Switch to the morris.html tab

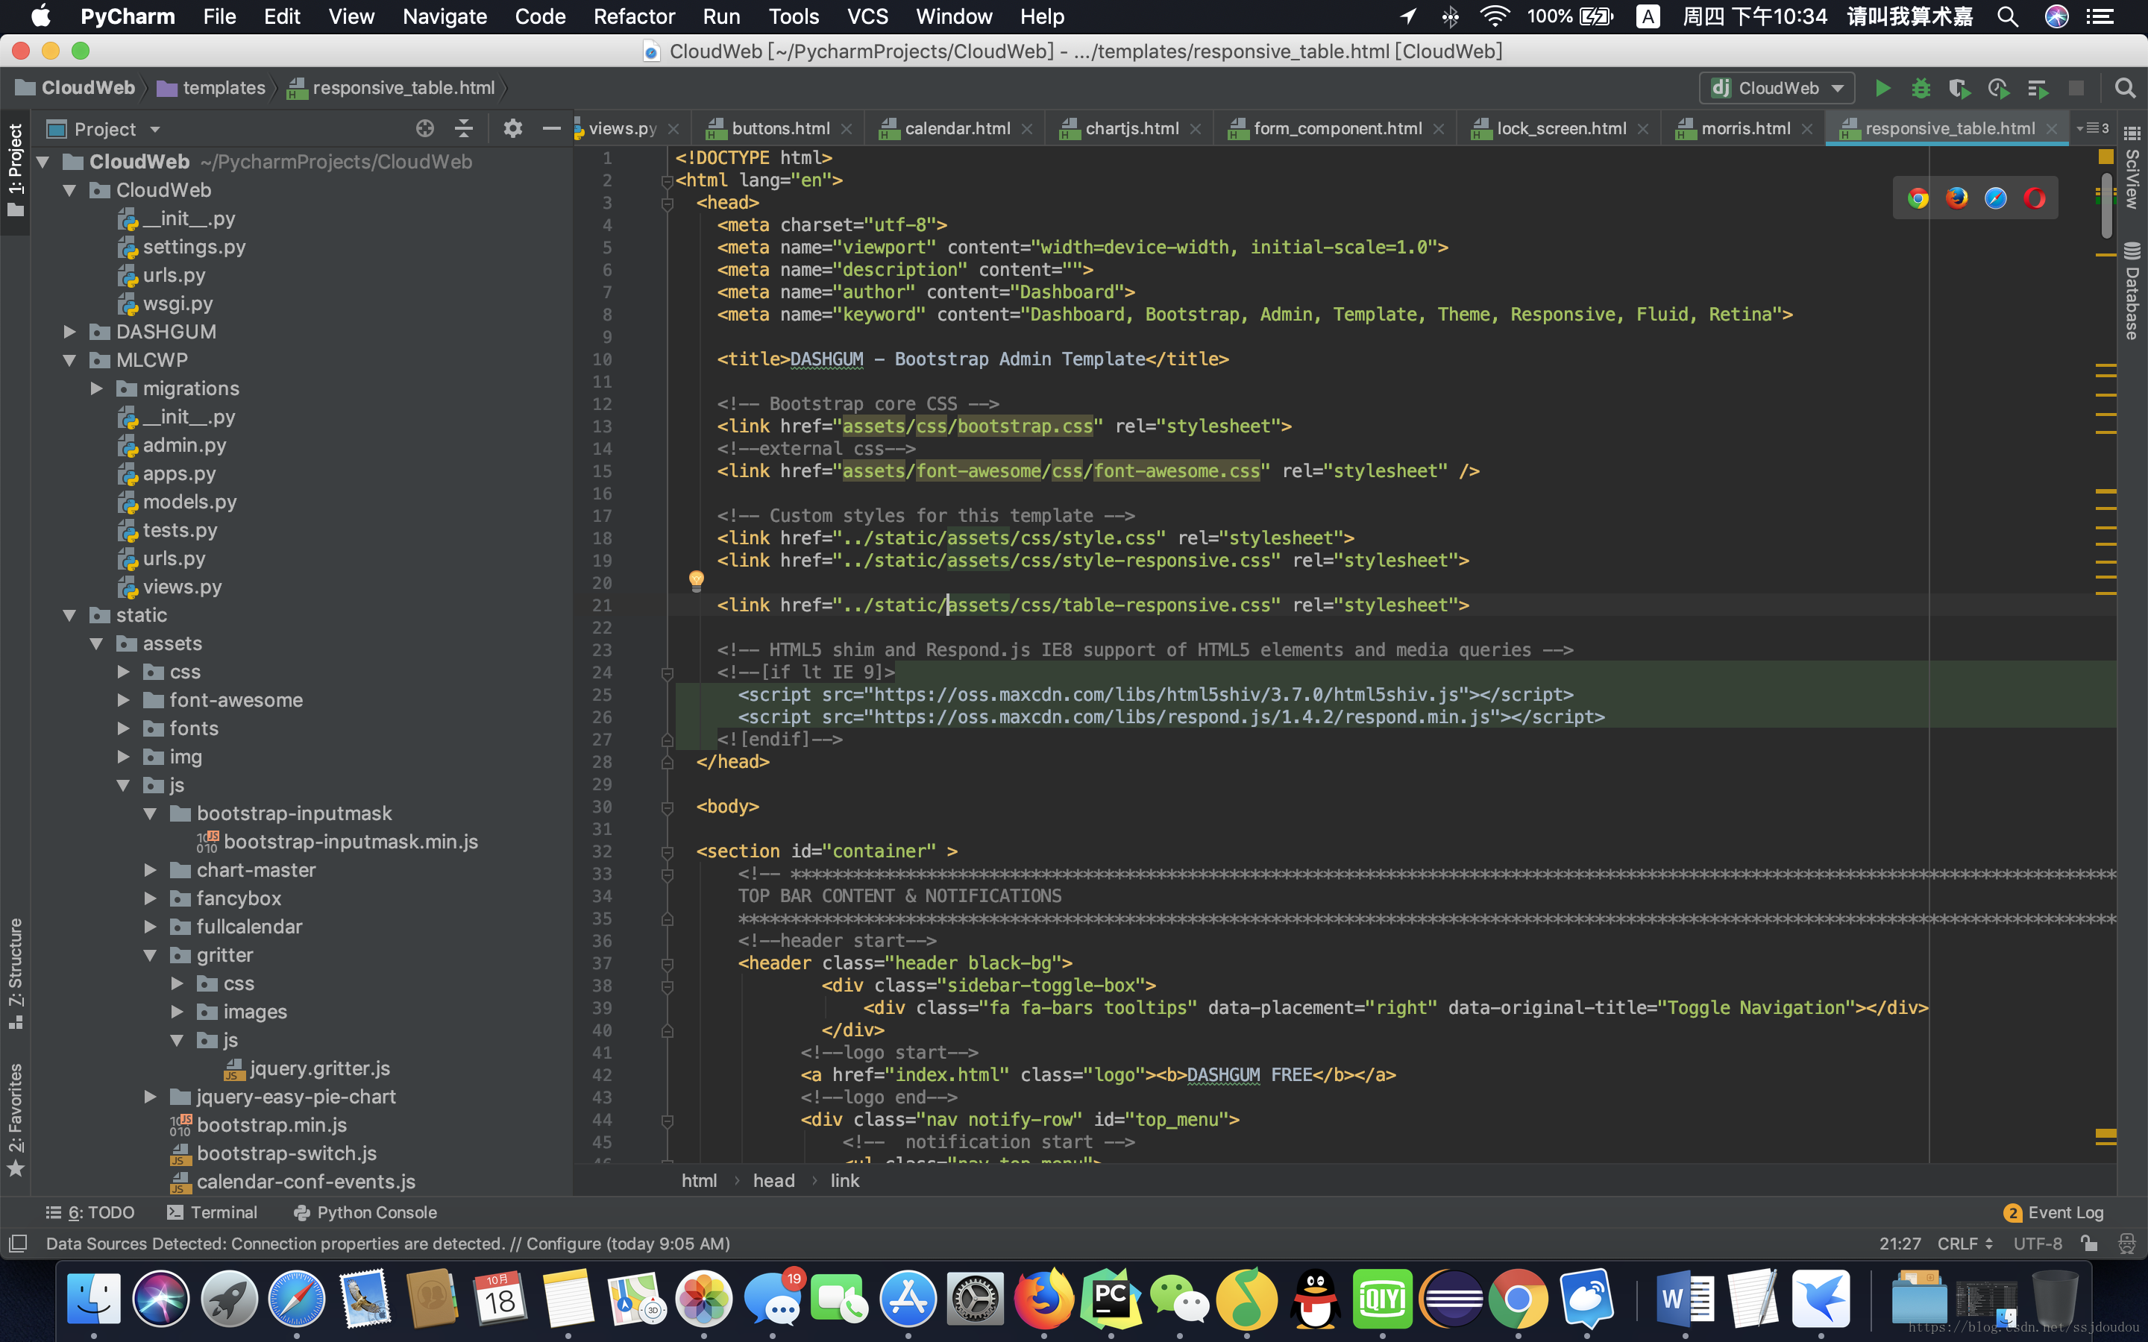pyautogui.click(x=1745, y=129)
